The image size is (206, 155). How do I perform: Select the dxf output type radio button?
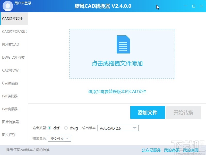pos(49,128)
